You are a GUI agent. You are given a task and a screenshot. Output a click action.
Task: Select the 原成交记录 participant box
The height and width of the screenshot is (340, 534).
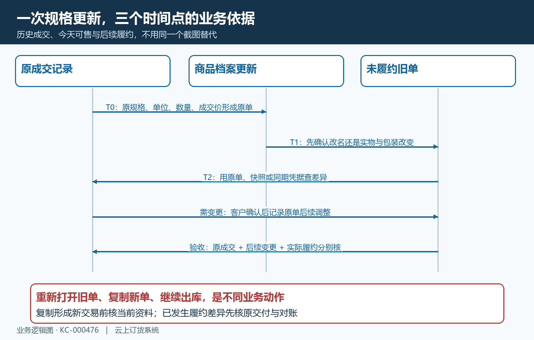(93, 71)
